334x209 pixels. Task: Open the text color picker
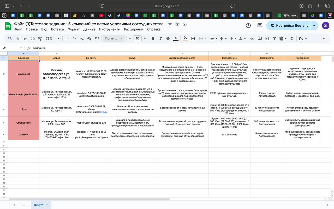coord(176,38)
